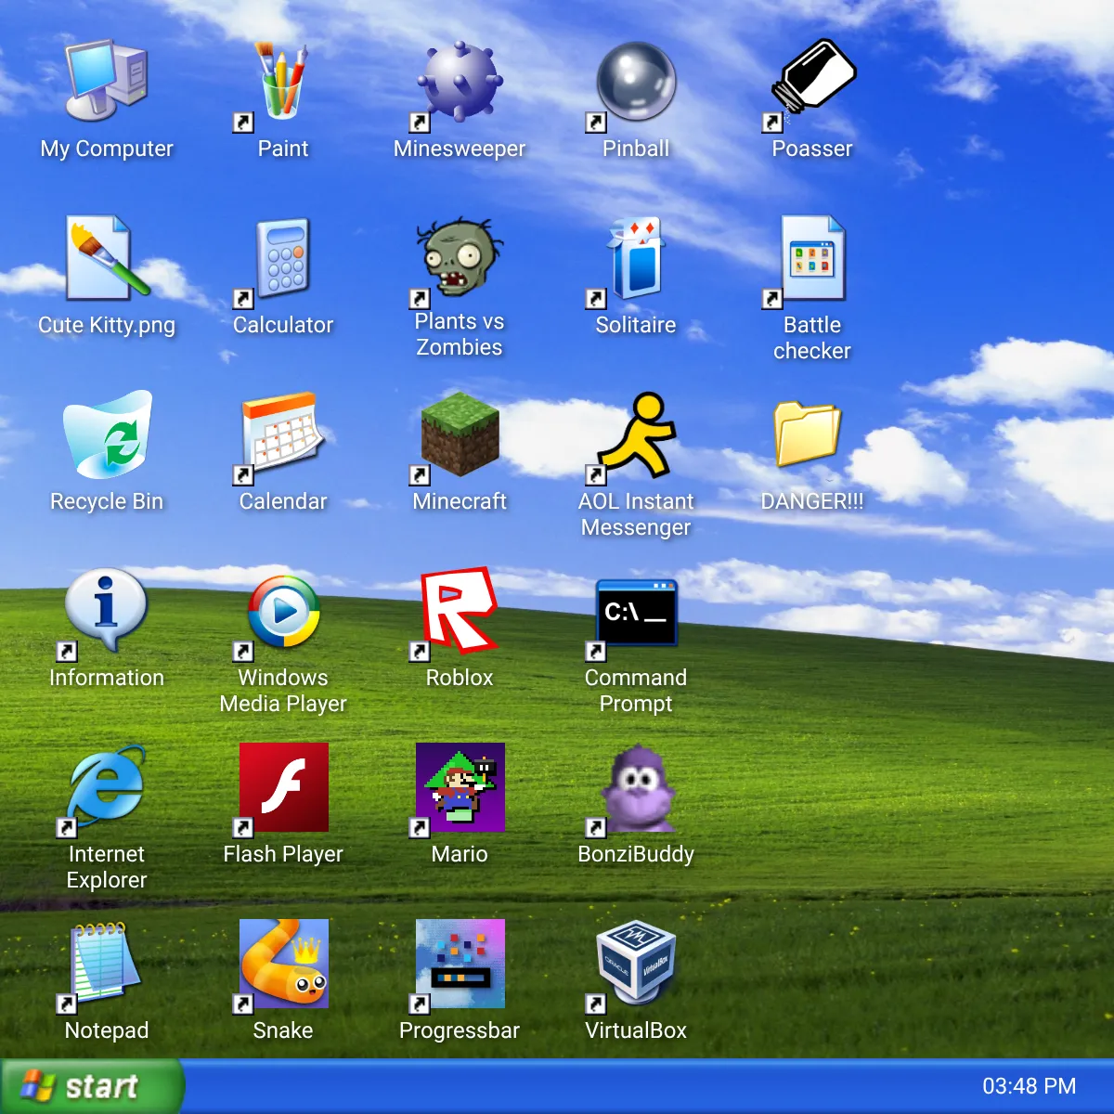Open the Notepad shortcut
This screenshot has width=1114, height=1114.
[107, 964]
